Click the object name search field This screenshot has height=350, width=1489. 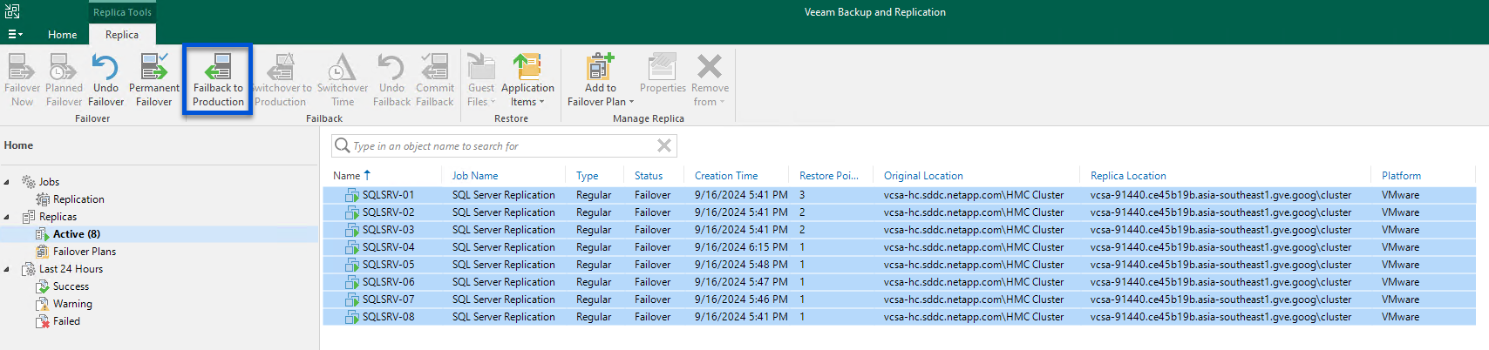click(x=497, y=145)
